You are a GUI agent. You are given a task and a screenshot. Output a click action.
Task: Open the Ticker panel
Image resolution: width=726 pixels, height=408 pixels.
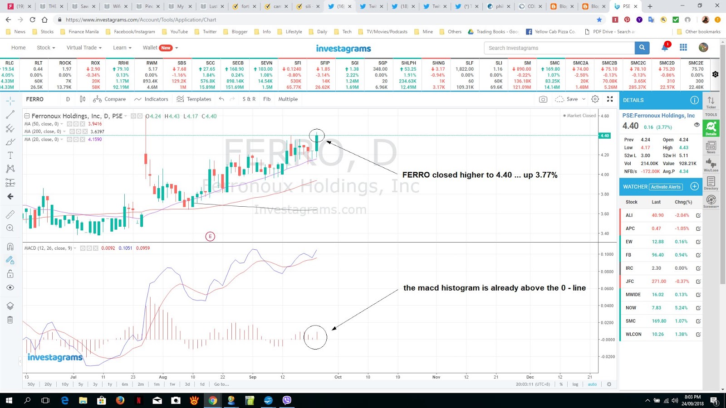pyautogui.click(x=711, y=102)
